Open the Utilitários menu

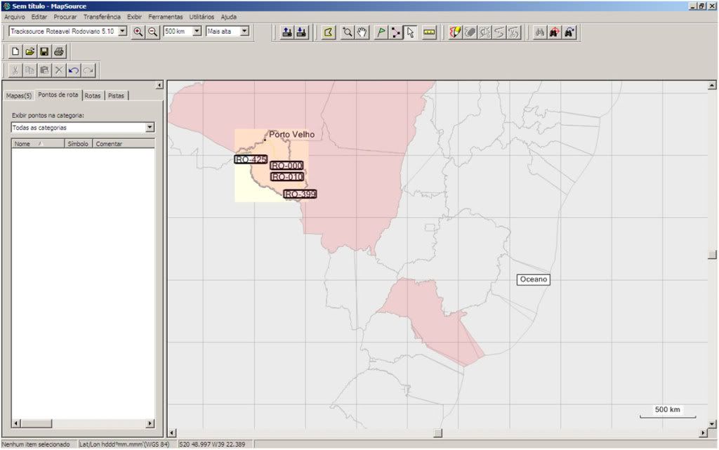202,17
